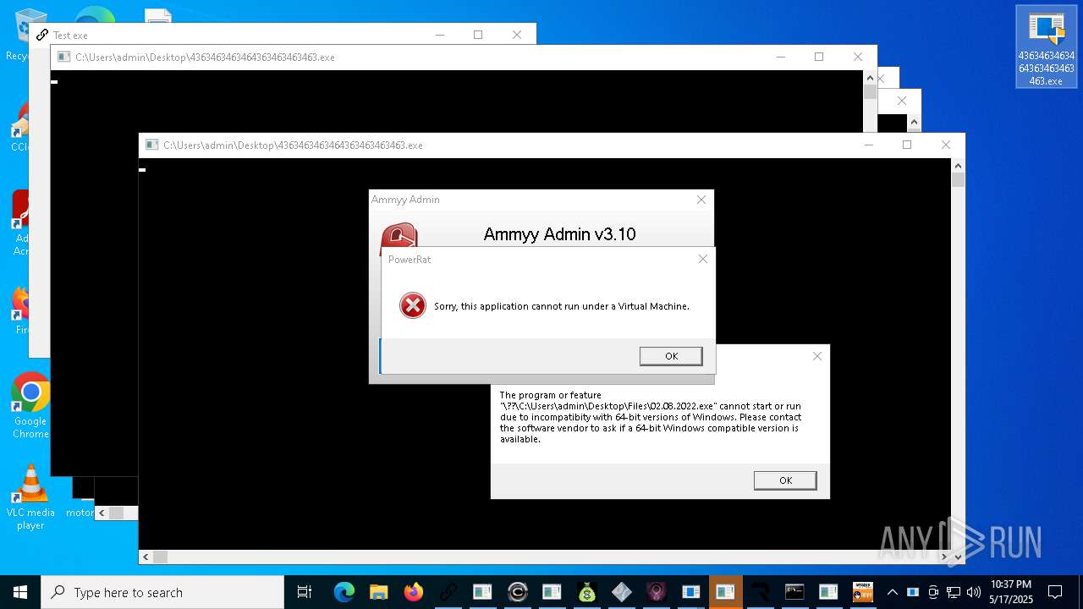Screen dimensions: 1083x609
Task: Click the gray diamond taskbar icon
Action: [621, 592]
